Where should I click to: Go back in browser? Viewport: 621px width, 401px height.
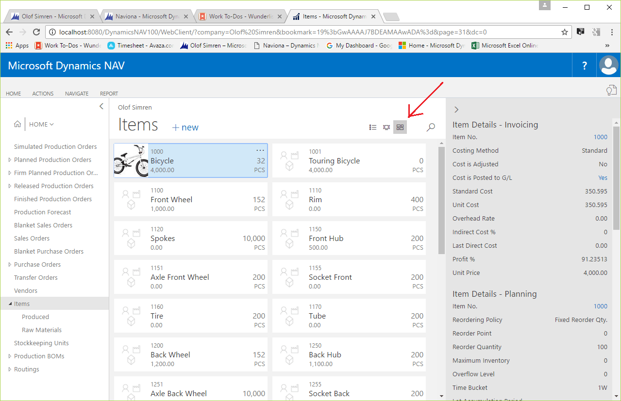[9, 32]
